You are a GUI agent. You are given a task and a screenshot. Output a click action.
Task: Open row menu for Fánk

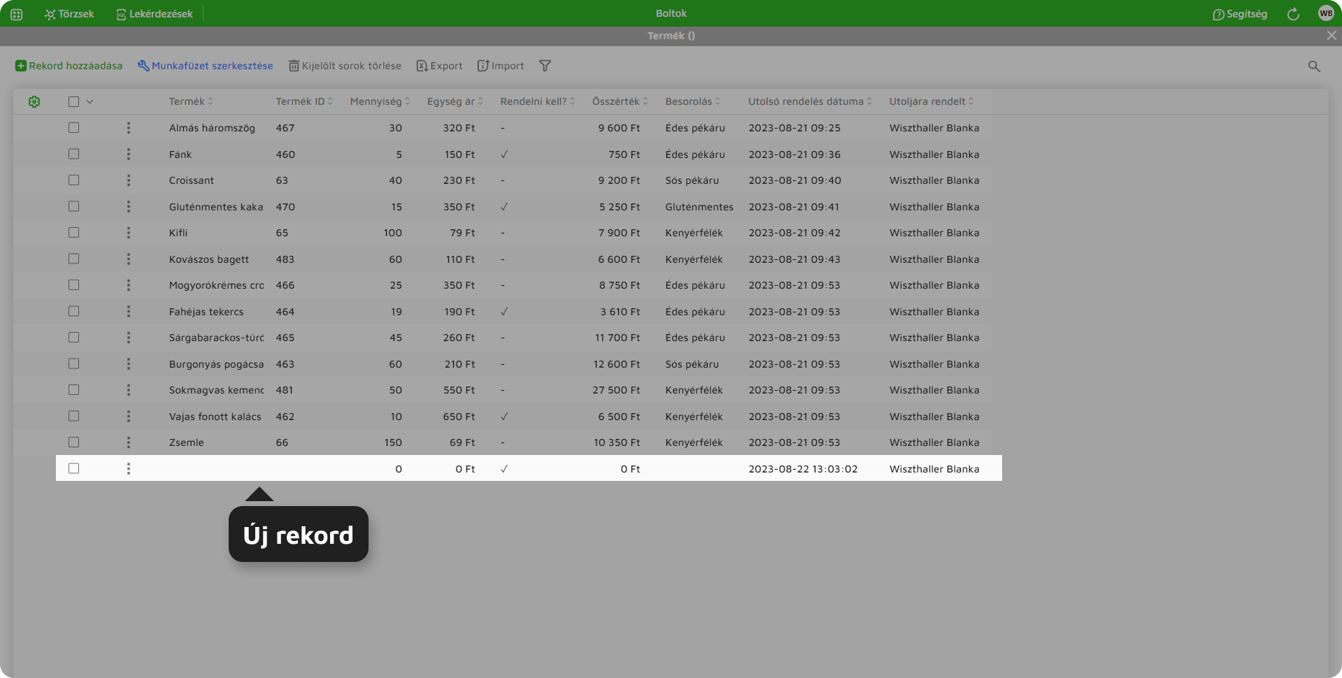(129, 154)
